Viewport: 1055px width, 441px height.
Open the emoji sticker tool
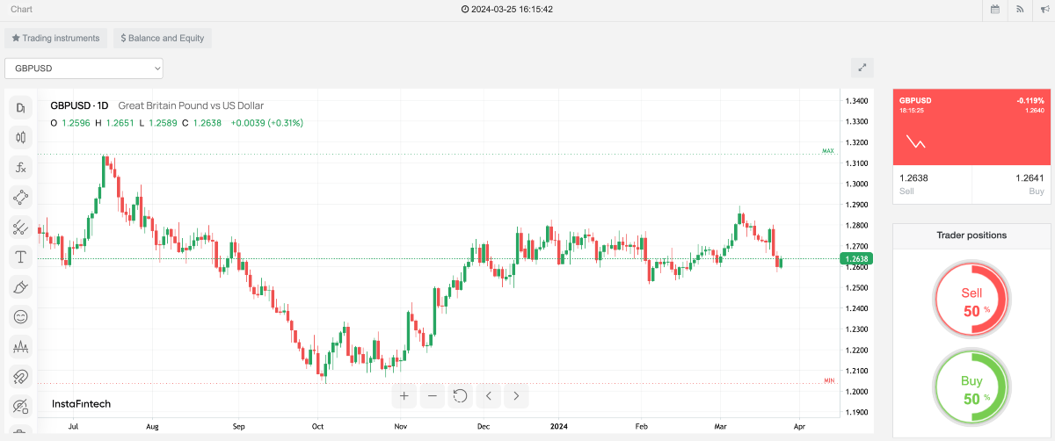coord(20,316)
